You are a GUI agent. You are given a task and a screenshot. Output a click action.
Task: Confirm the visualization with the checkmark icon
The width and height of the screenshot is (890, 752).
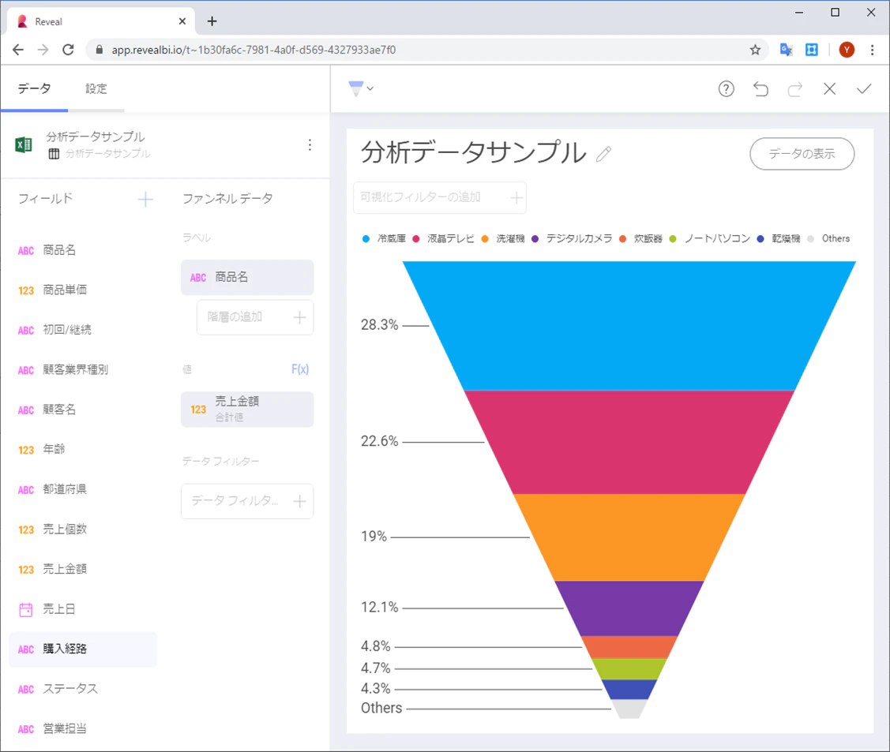(x=864, y=89)
